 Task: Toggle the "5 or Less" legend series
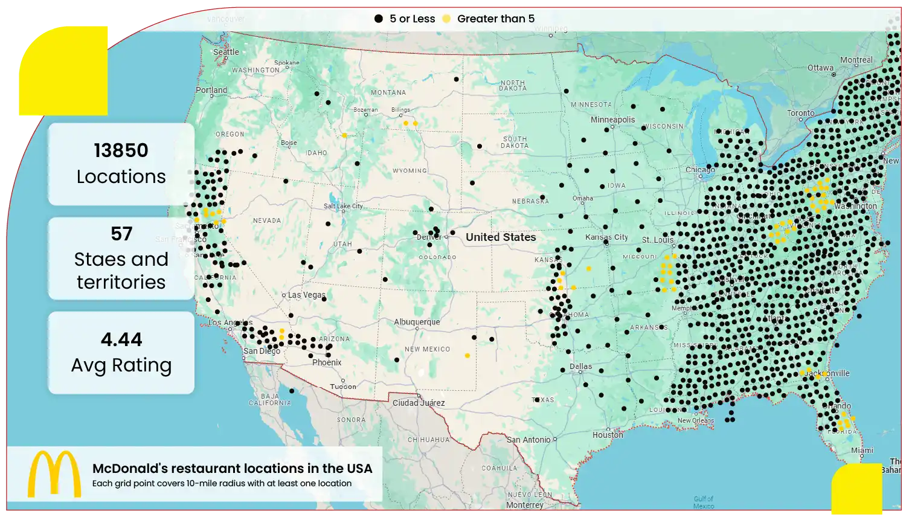pos(412,19)
